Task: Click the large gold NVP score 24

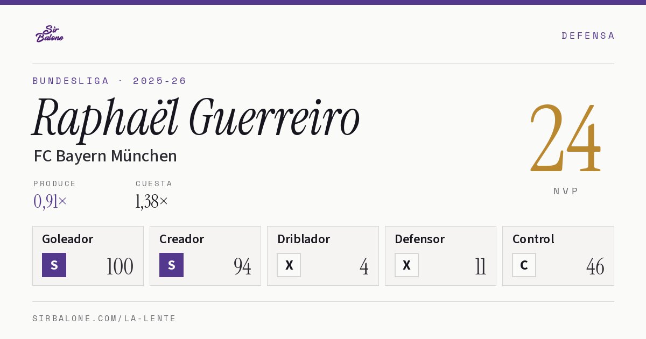Action: pyautogui.click(x=565, y=137)
